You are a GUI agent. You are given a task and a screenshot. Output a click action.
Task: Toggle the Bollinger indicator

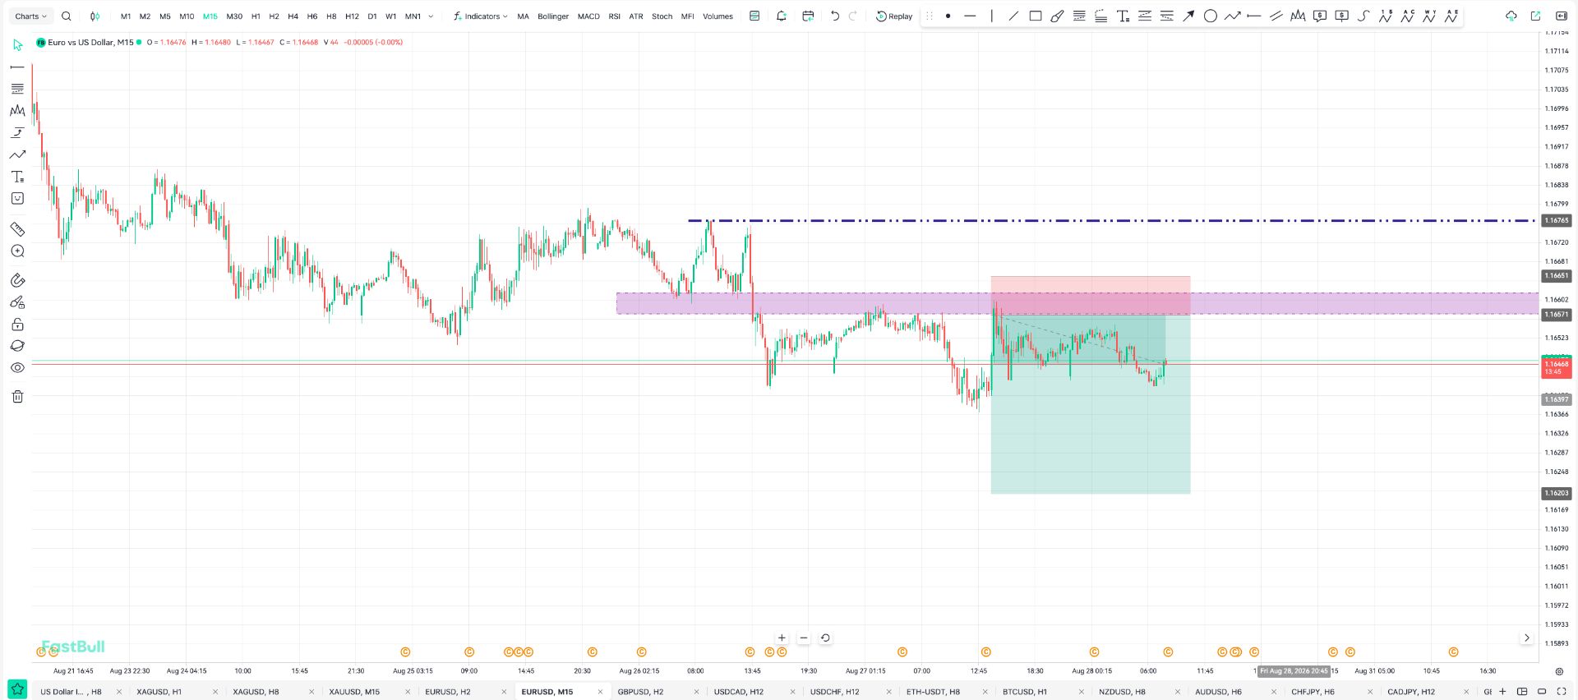[x=553, y=16]
